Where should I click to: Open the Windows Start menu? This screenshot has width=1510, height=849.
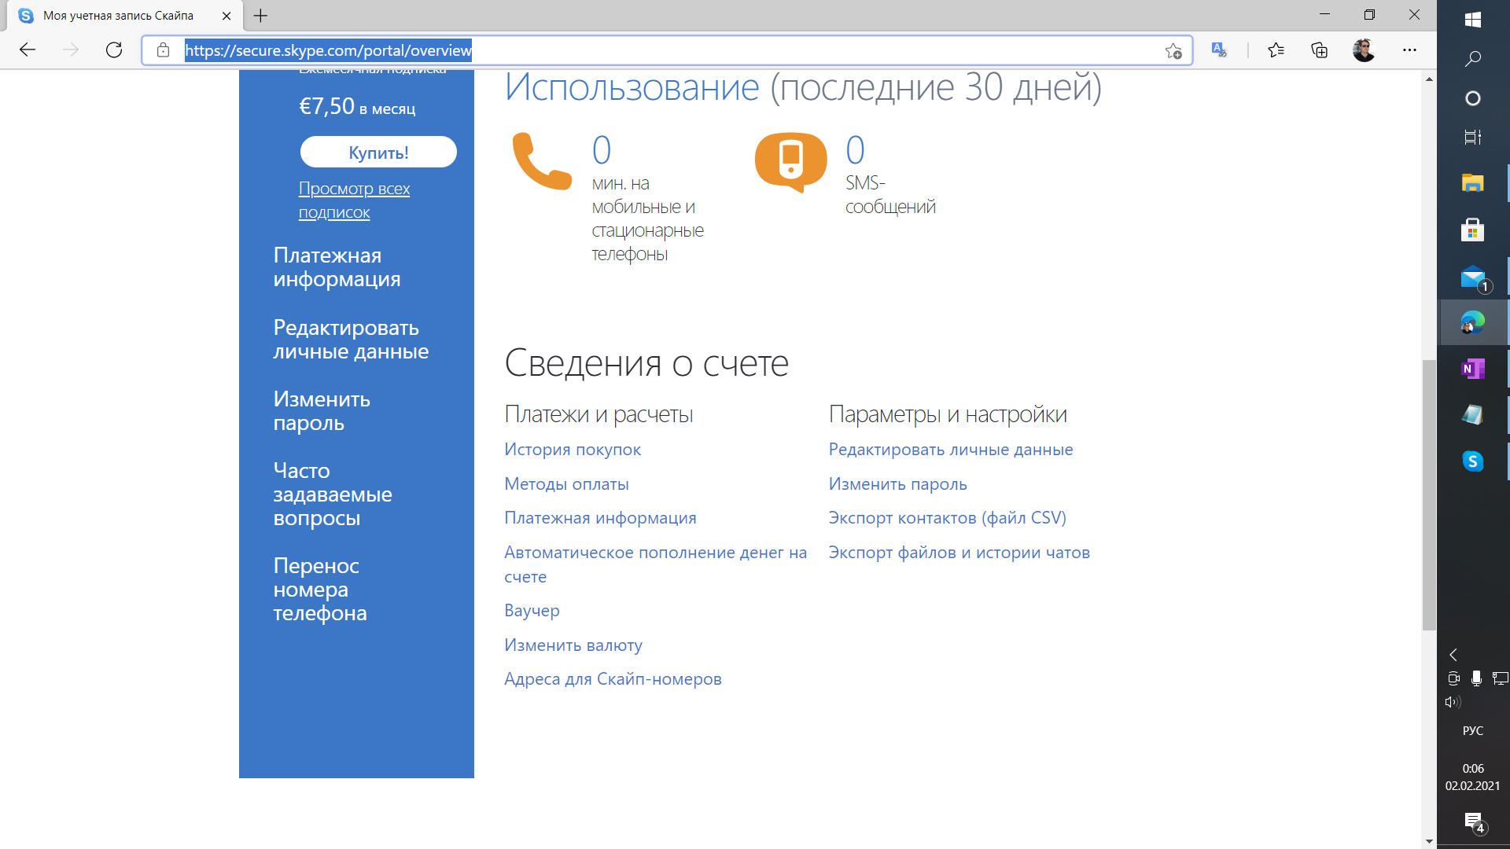pyautogui.click(x=1473, y=20)
